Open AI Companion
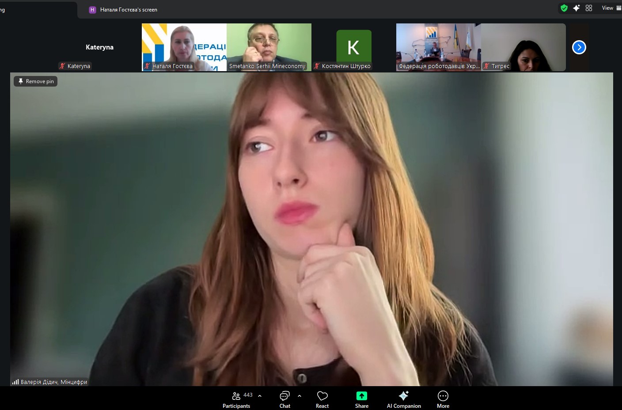The image size is (622, 410). [x=404, y=399]
